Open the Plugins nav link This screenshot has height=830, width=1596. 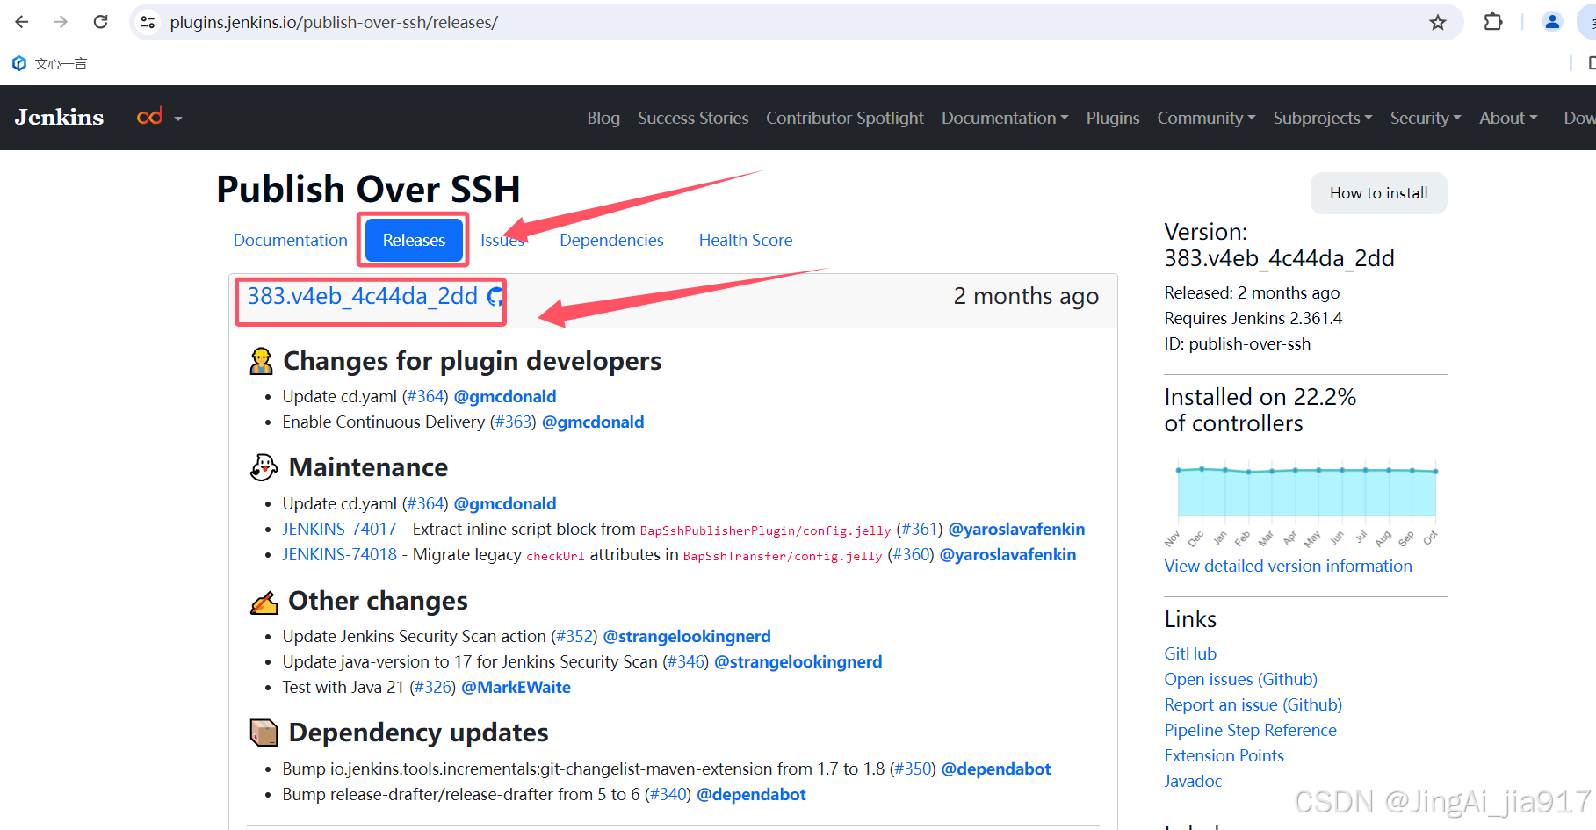coord(1113,118)
